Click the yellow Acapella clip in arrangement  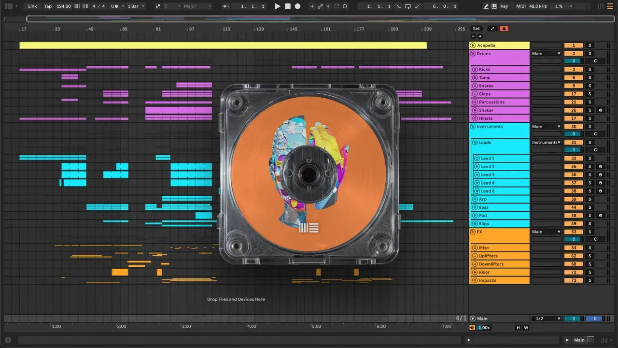223,45
